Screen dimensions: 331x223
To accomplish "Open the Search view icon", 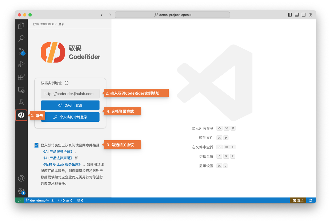I will tap(21, 39).
